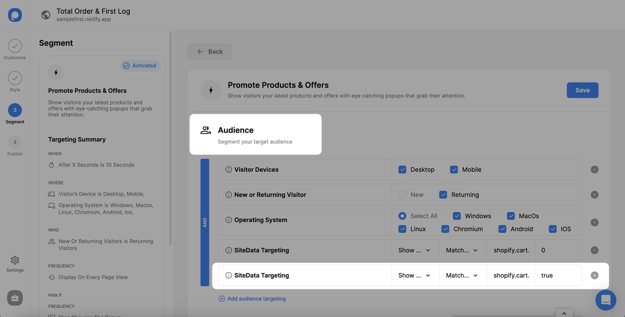The image size is (625, 317).
Task: Open info icon for Visitor Devices
Action: pos(229,170)
